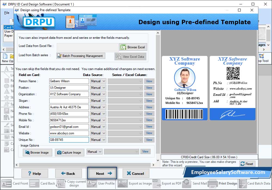Viewport: 272px width, 190px height.
Task: Click form vertical scrollbar up arrow
Action: coord(158,33)
